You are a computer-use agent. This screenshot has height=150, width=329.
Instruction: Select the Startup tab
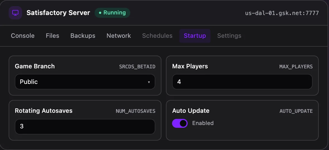tap(195, 36)
